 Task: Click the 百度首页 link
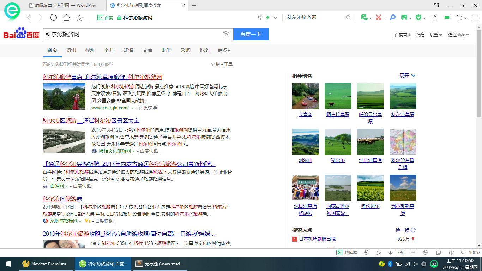[x=403, y=35]
